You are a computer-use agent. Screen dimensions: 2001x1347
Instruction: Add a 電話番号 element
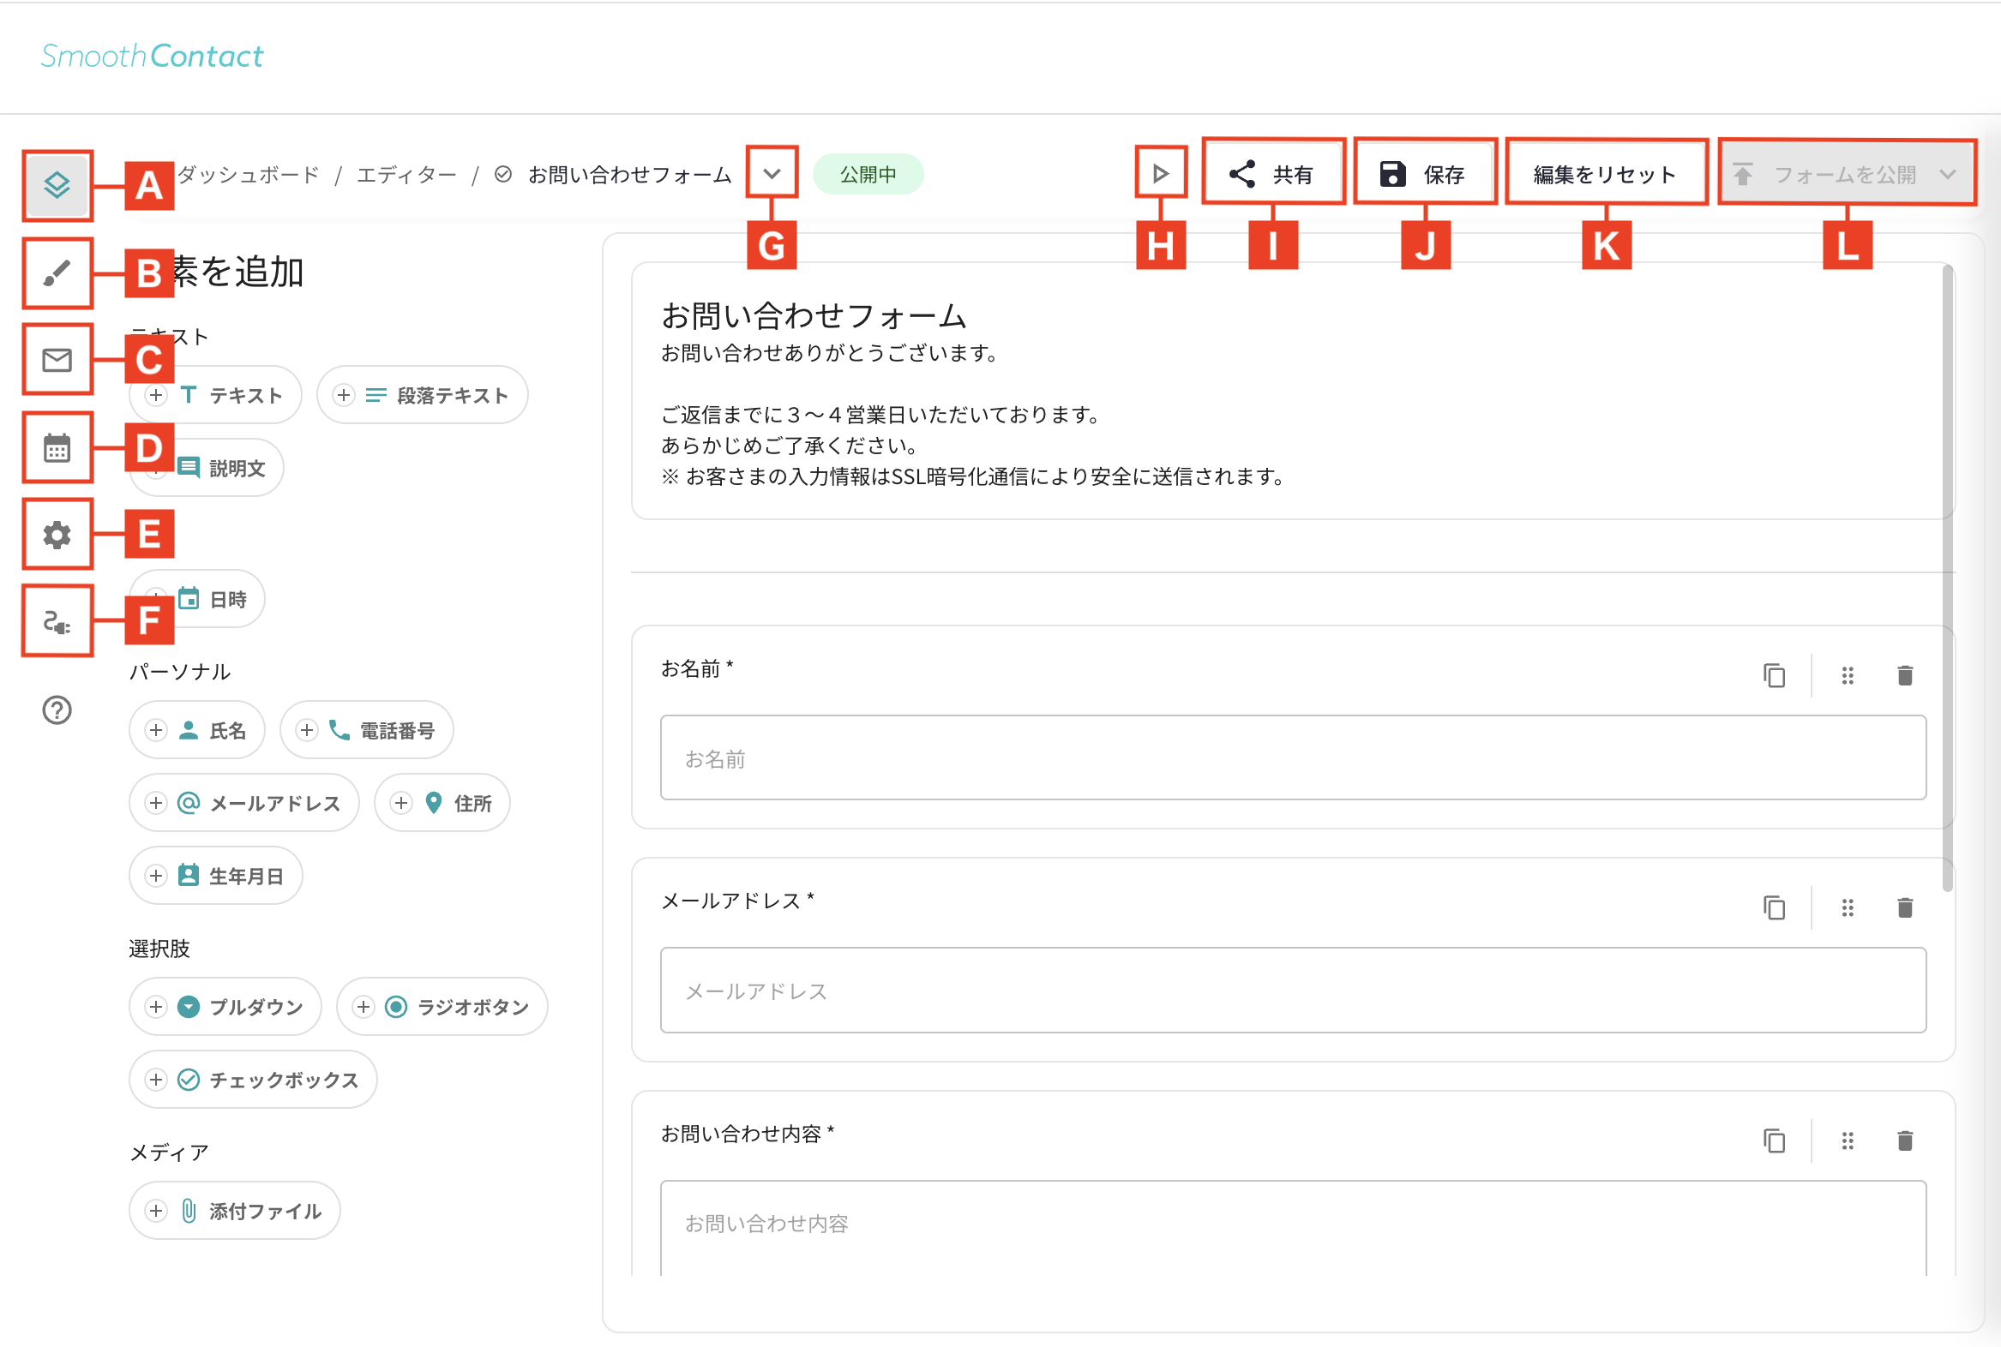coord(366,730)
